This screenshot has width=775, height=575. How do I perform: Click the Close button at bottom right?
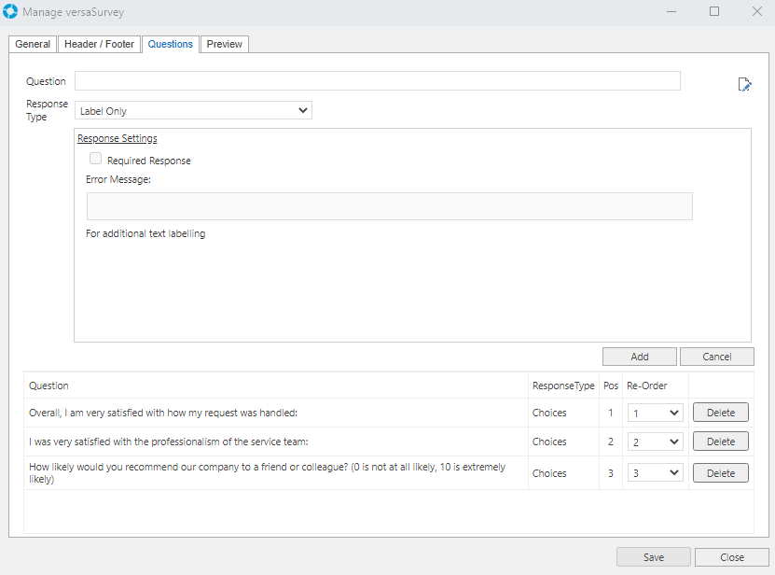(731, 557)
